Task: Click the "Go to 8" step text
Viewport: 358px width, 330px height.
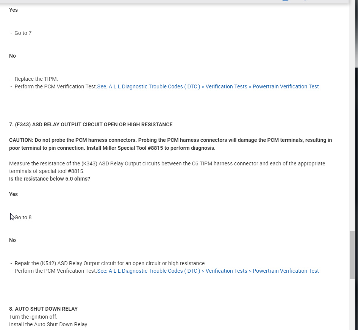Action: (x=23, y=217)
